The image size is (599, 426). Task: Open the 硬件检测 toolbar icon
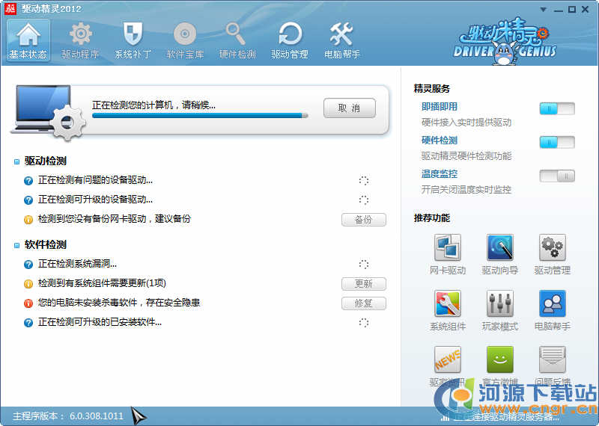click(x=237, y=40)
